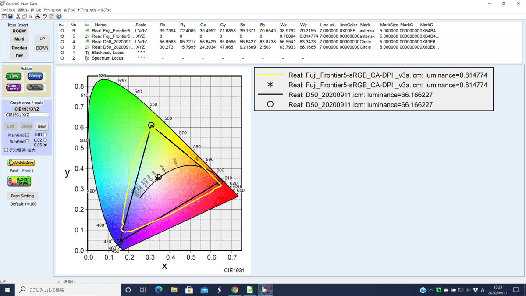
Task: Copy using the toolbar copy icon
Action: point(24,16)
